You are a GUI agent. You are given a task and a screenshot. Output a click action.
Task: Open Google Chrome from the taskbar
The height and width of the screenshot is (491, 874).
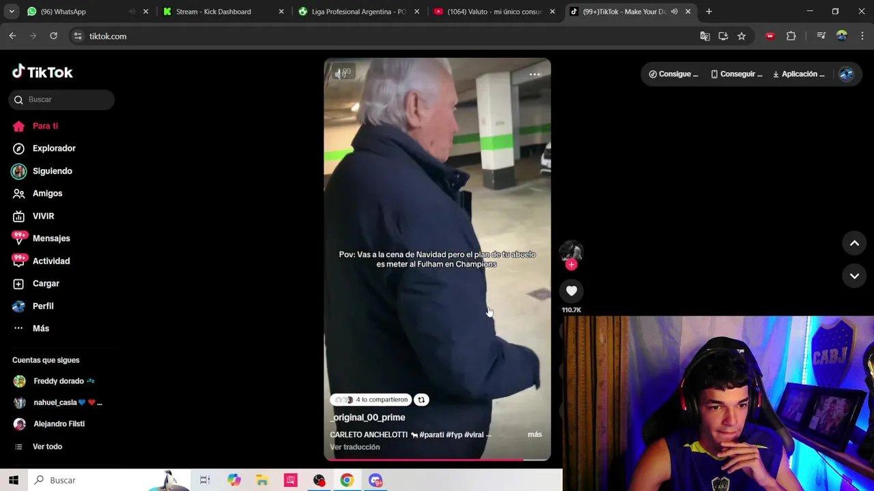pos(347,480)
